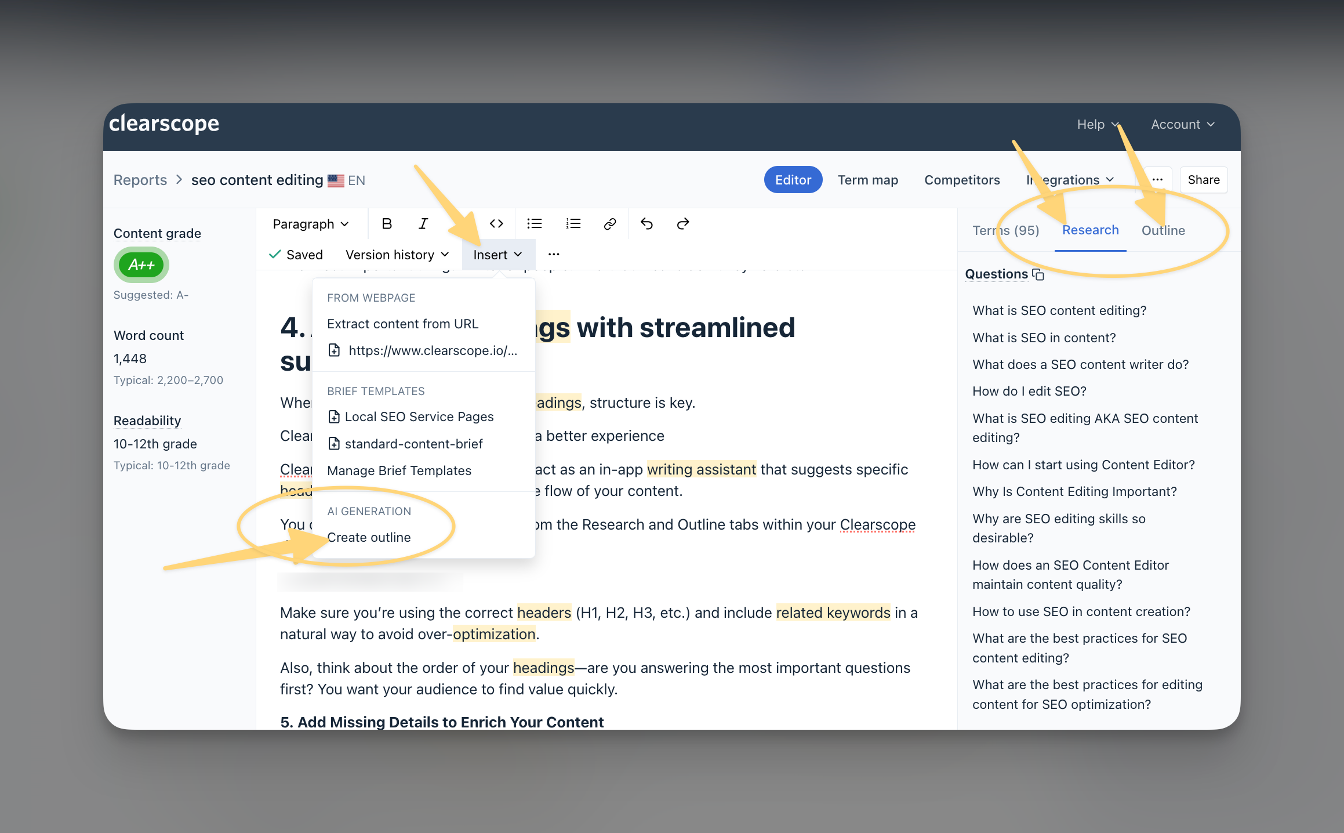Open the Paragraph style dropdown
Image resolution: width=1344 pixels, height=833 pixels.
311,224
